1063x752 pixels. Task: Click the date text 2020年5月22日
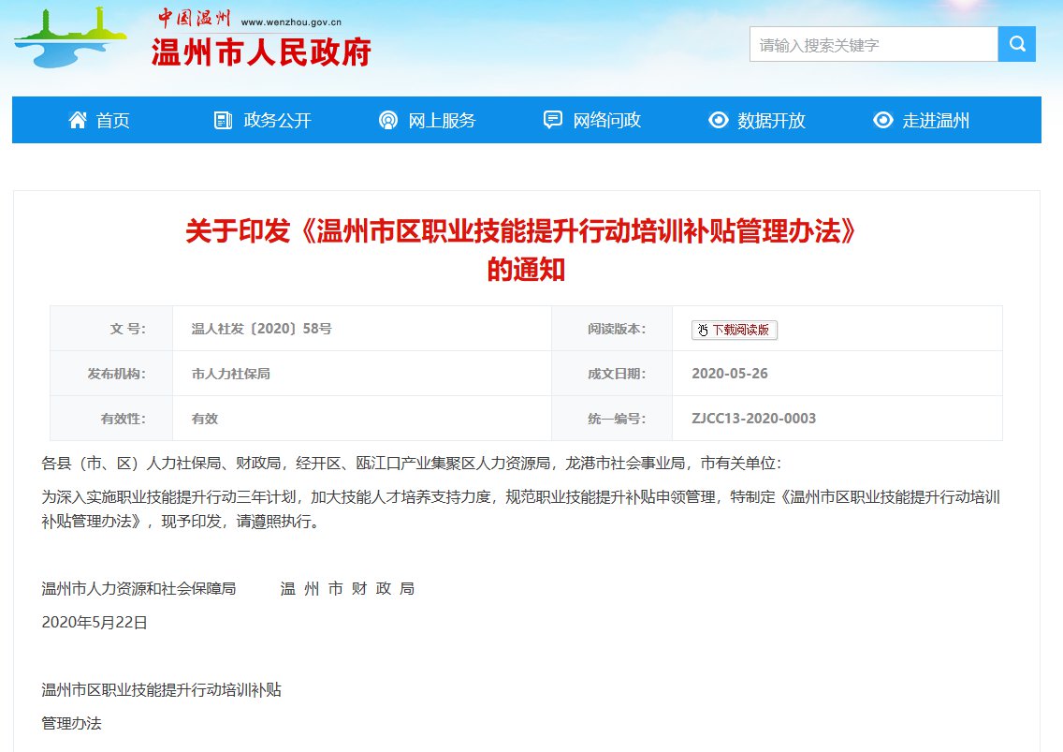pyautogui.click(x=95, y=623)
